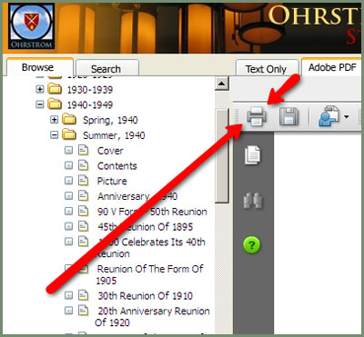
Task: Open the 1930-1939 tree label
Action: [90, 90]
